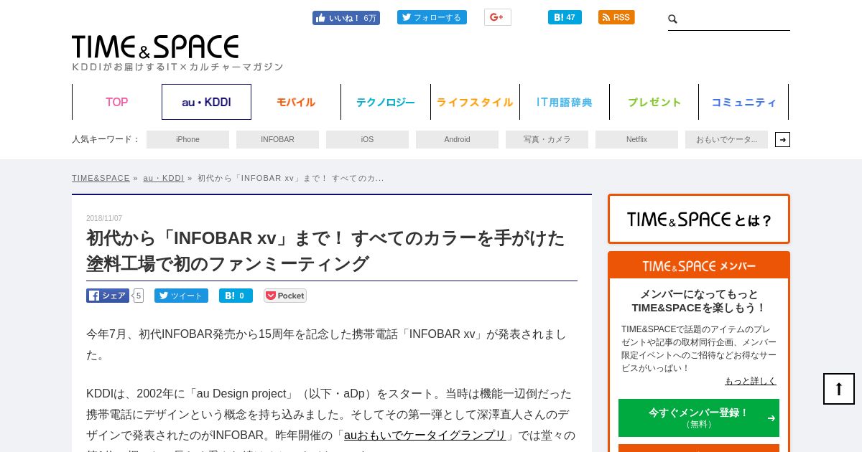862x452 pixels.
Task: Click the search magnifier icon
Action: pyautogui.click(x=673, y=19)
